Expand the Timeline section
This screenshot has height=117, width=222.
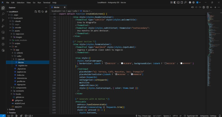[x=28, y=113]
